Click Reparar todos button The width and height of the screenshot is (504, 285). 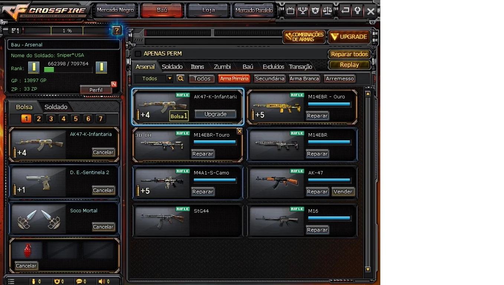tap(349, 54)
